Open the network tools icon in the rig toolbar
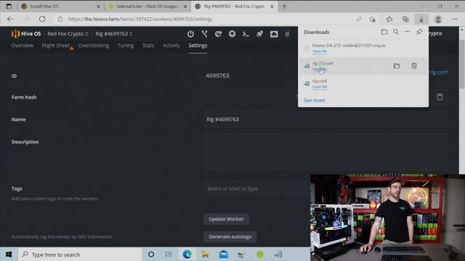 205,34
